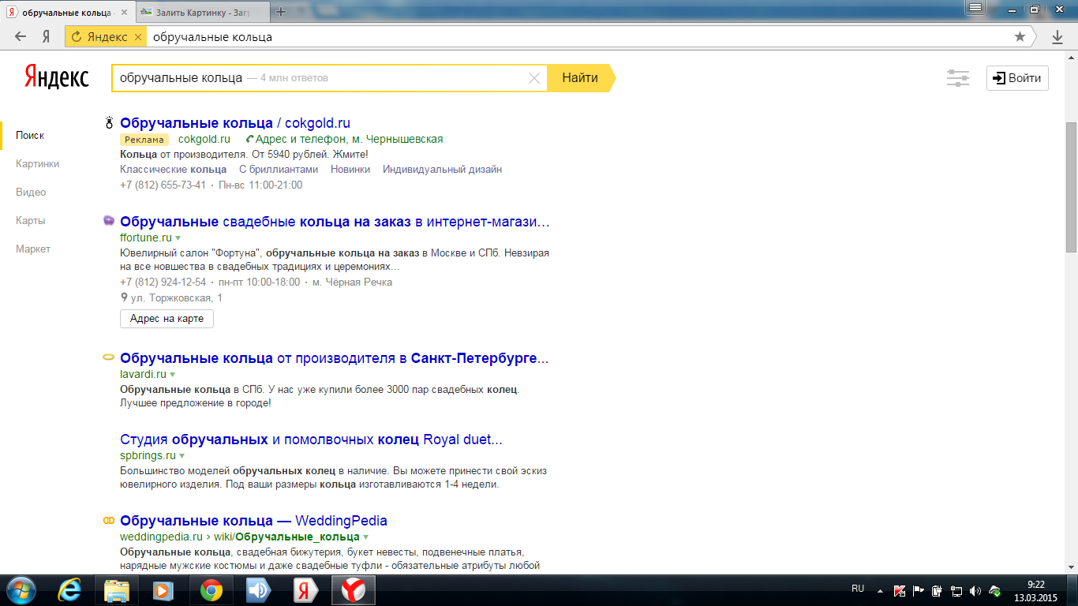The image size is (1078, 606).
Task: Open the Индивидуальный дизайн sitelink
Action: (x=442, y=169)
